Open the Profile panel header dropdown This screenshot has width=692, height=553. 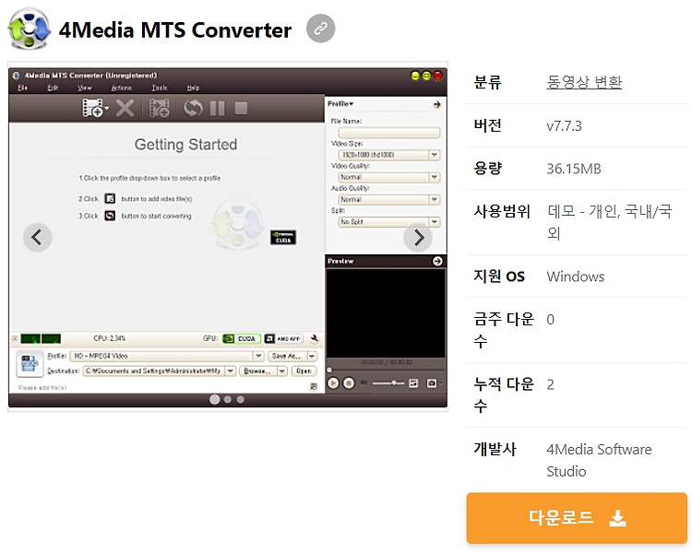[340, 103]
